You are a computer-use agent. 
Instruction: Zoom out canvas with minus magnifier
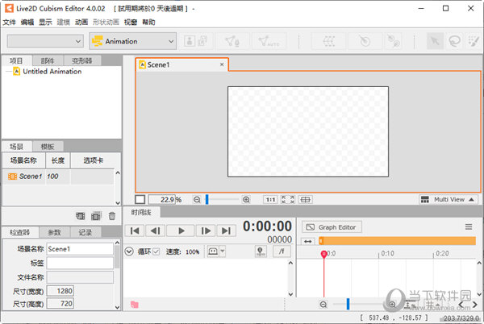click(x=197, y=200)
